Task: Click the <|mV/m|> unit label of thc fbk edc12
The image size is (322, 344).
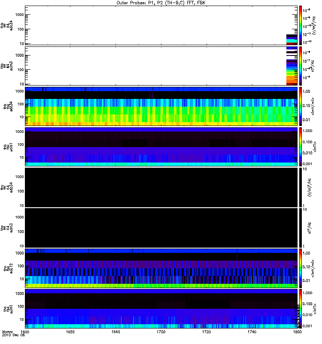Action: [313, 268]
